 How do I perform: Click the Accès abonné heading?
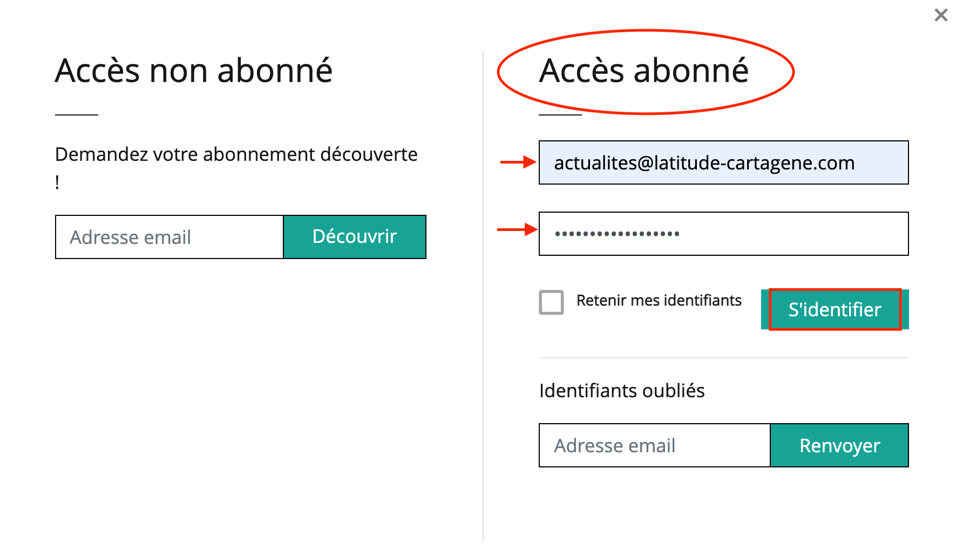pyautogui.click(x=644, y=71)
